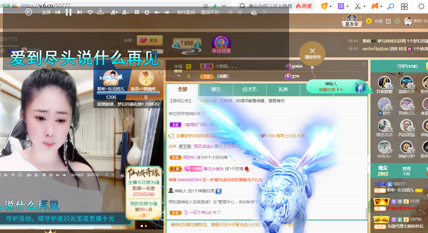Favorite song with heart icon on lyric bar
This screenshot has width=428, height=233.
point(90,12)
